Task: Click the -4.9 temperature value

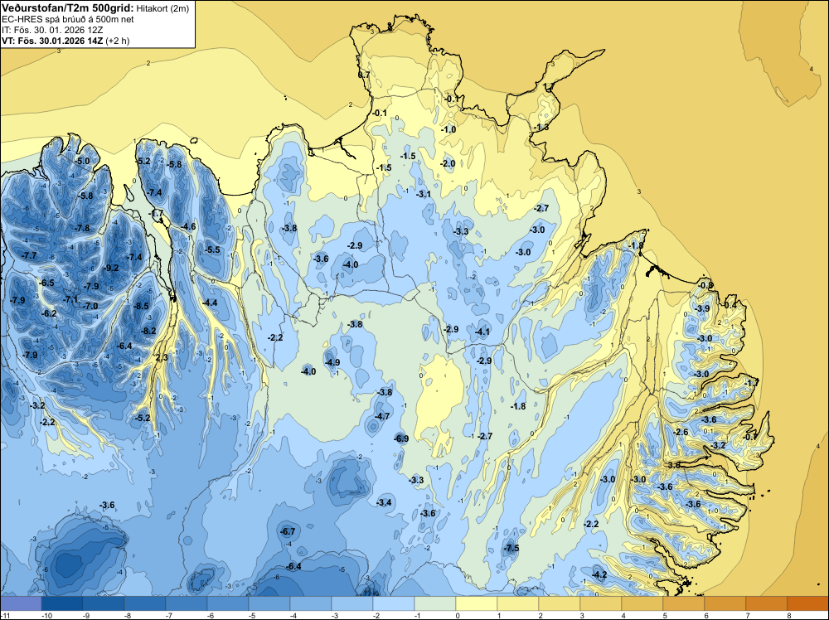Action: pyautogui.click(x=332, y=362)
